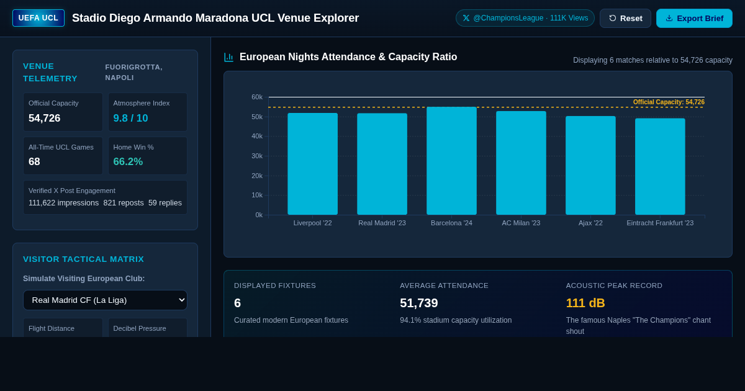The image size is (745, 391).
Task: Click the 60k y-axis tick label
Action: (x=257, y=97)
